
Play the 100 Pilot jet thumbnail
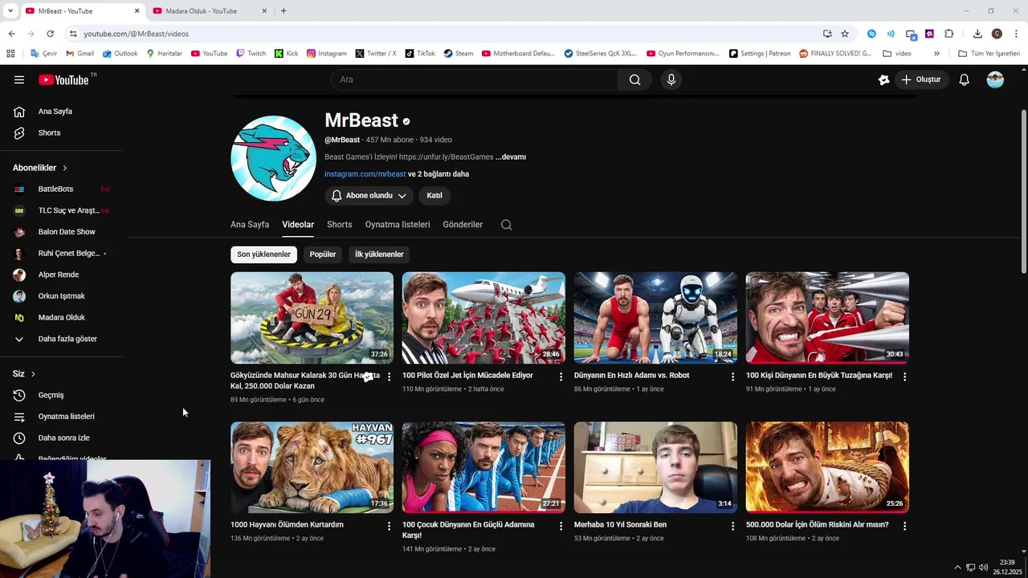pyautogui.click(x=483, y=318)
